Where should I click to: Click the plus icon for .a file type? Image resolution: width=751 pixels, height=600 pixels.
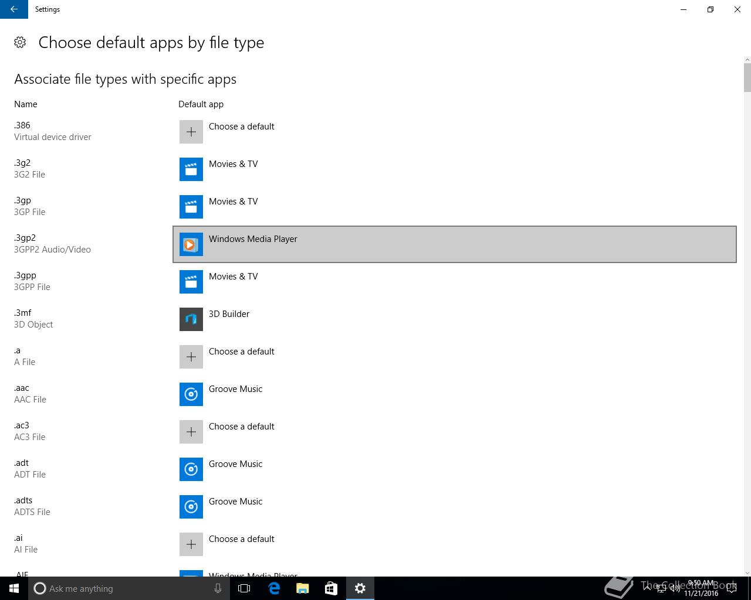(191, 357)
